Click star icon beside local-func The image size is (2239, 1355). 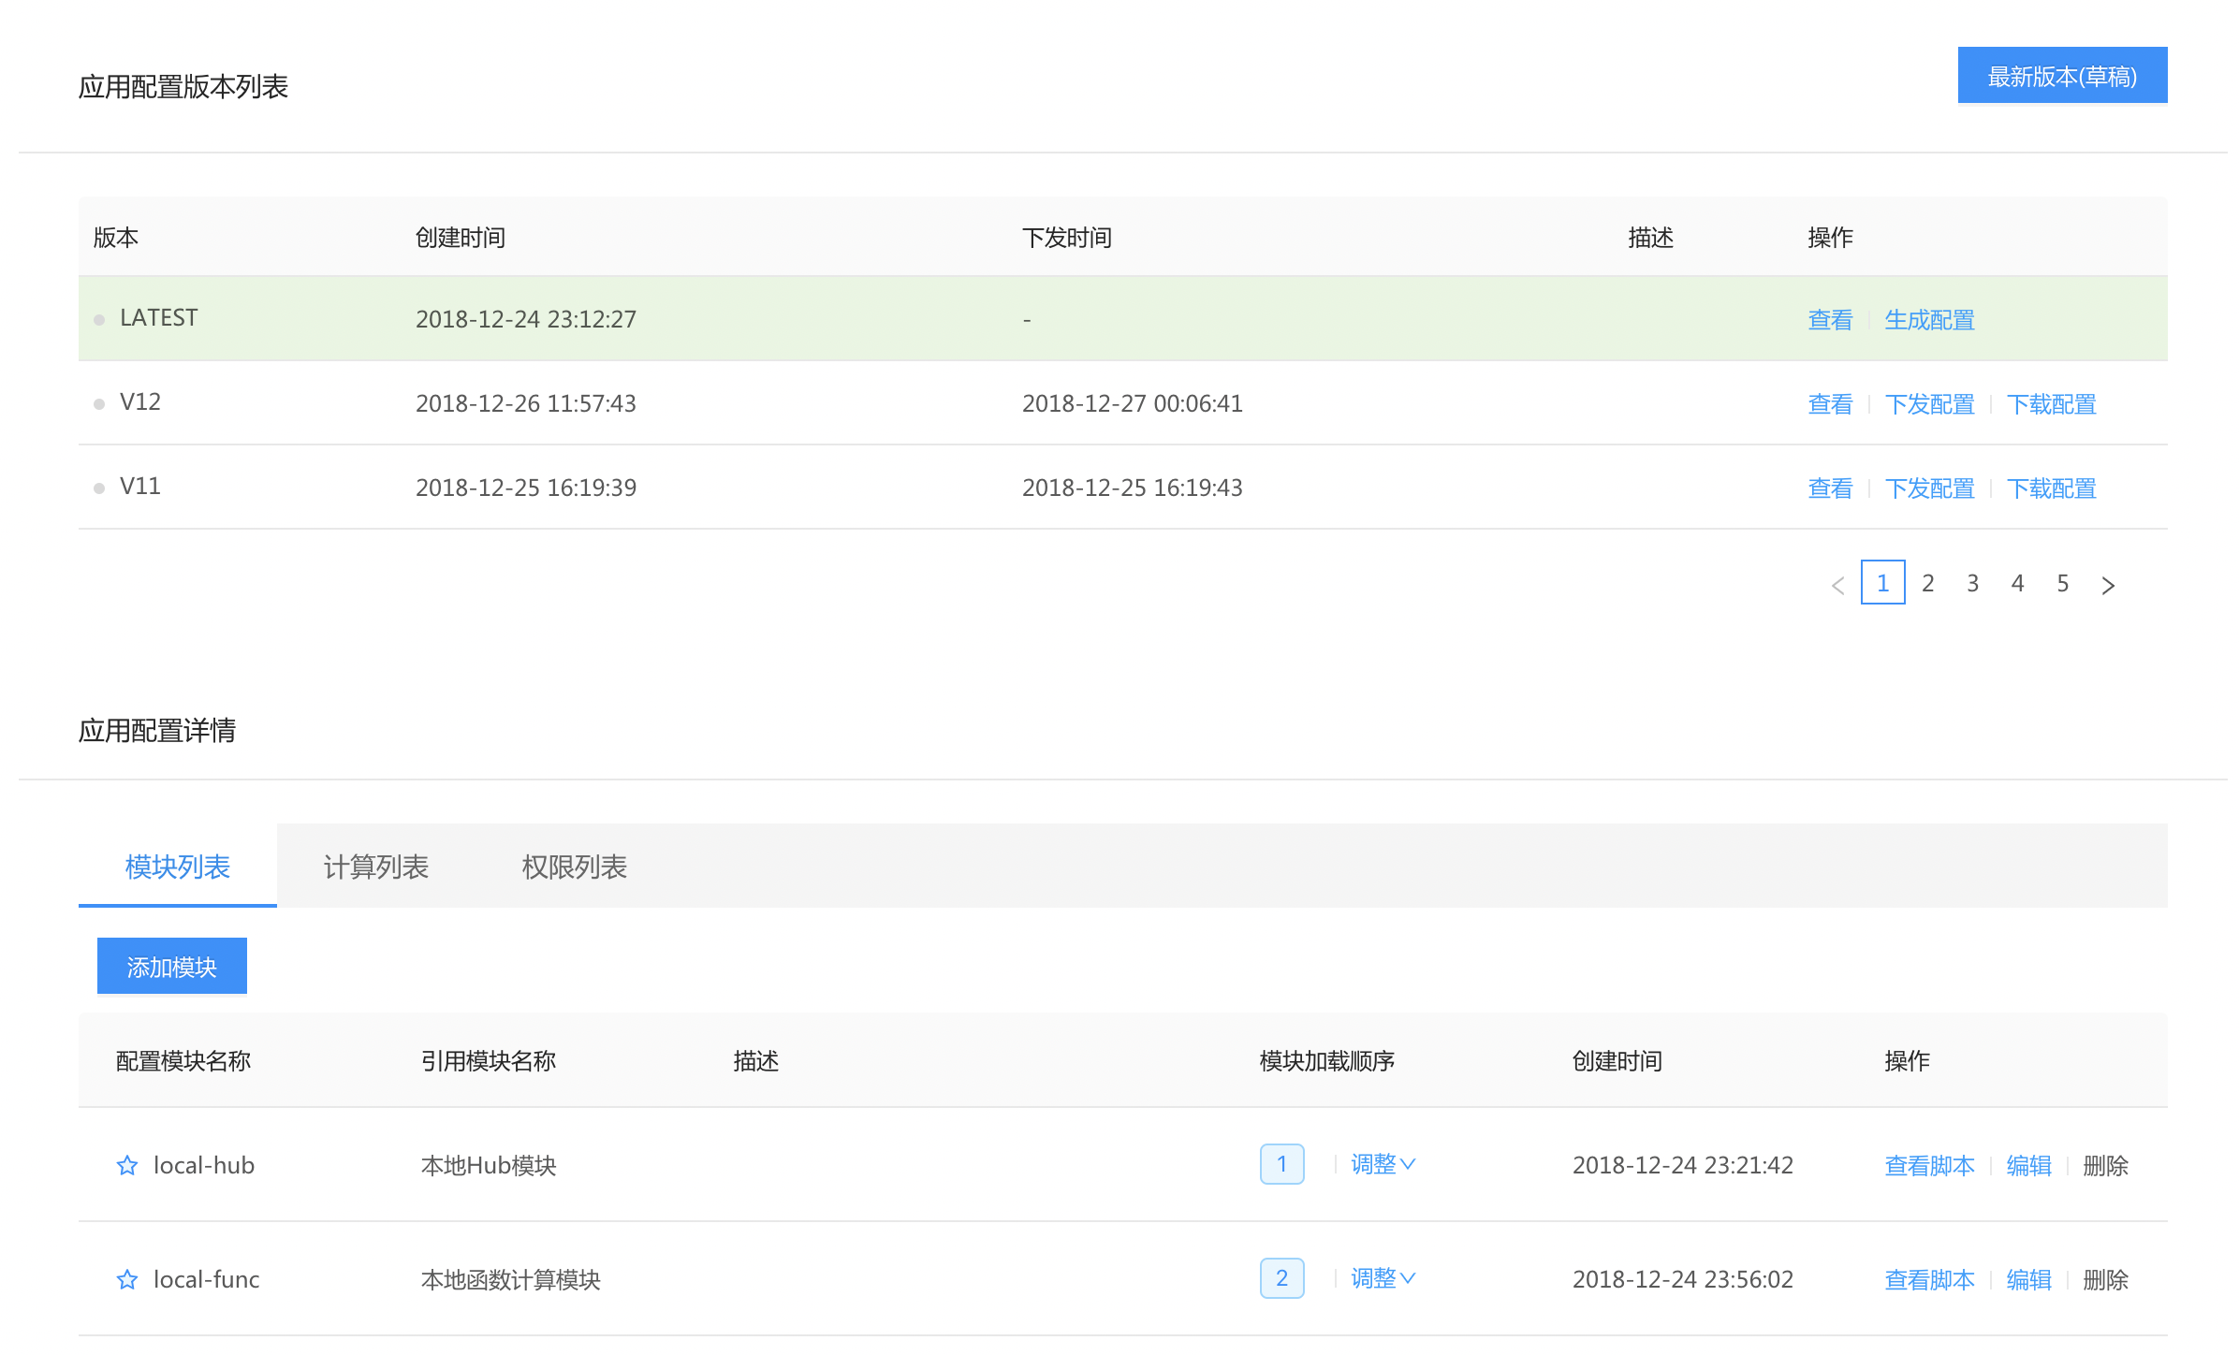pos(127,1279)
